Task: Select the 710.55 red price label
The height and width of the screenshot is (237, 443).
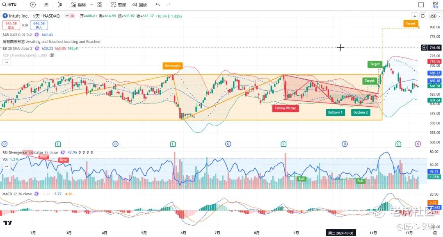Action: 434,61
